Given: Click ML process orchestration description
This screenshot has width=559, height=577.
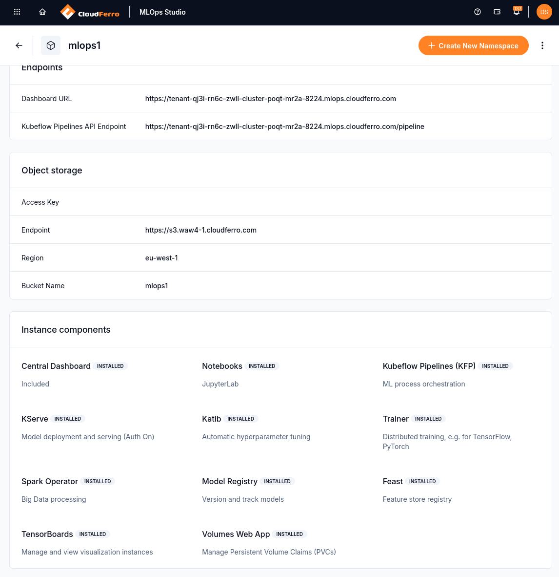Looking at the screenshot, I should pos(424,384).
